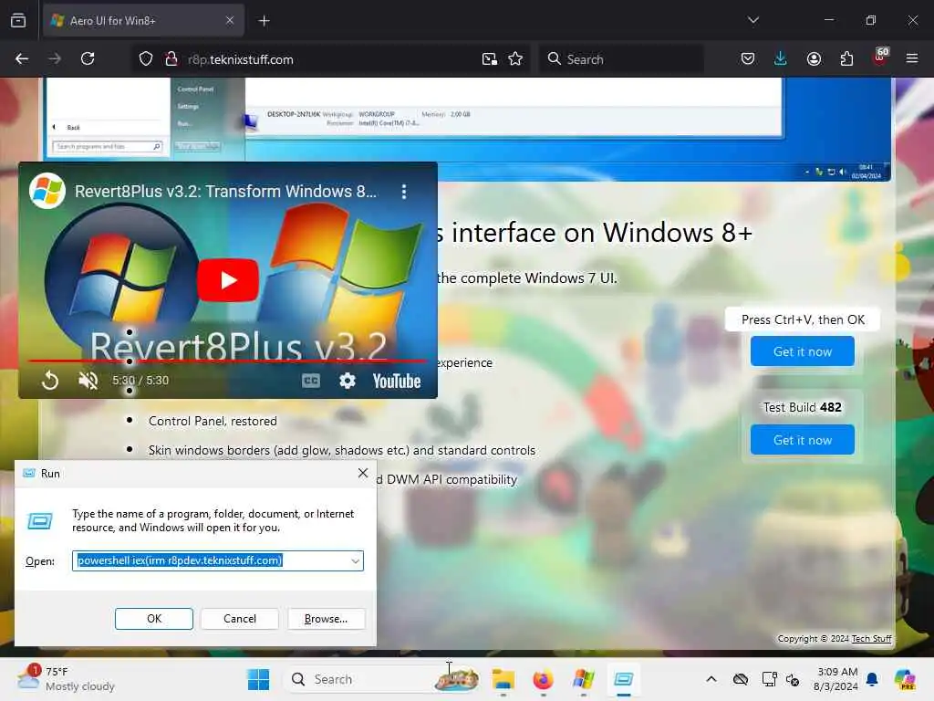Open the Copilot preview icon

[x=905, y=679]
